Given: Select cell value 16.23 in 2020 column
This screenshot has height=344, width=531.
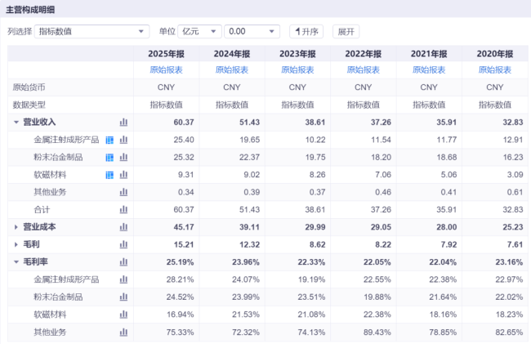Looking at the screenshot, I should [513, 157].
